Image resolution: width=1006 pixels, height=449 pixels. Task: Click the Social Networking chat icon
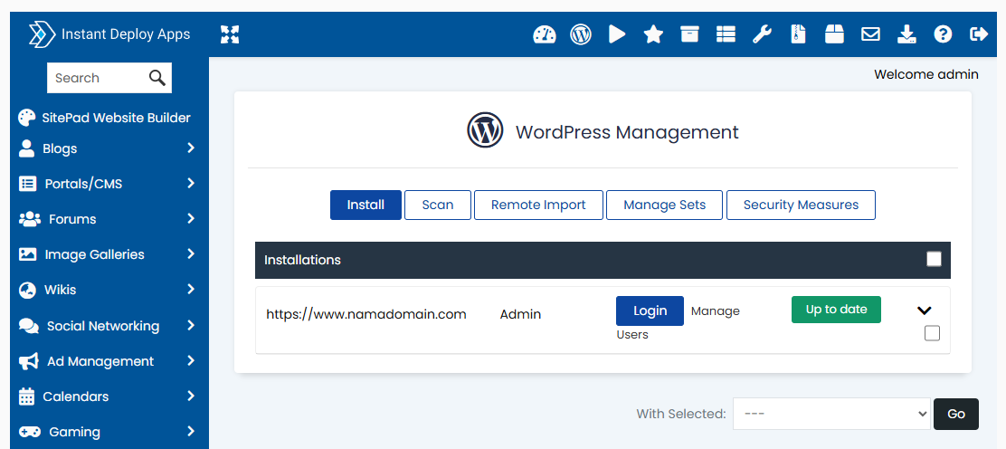point(29,326)
